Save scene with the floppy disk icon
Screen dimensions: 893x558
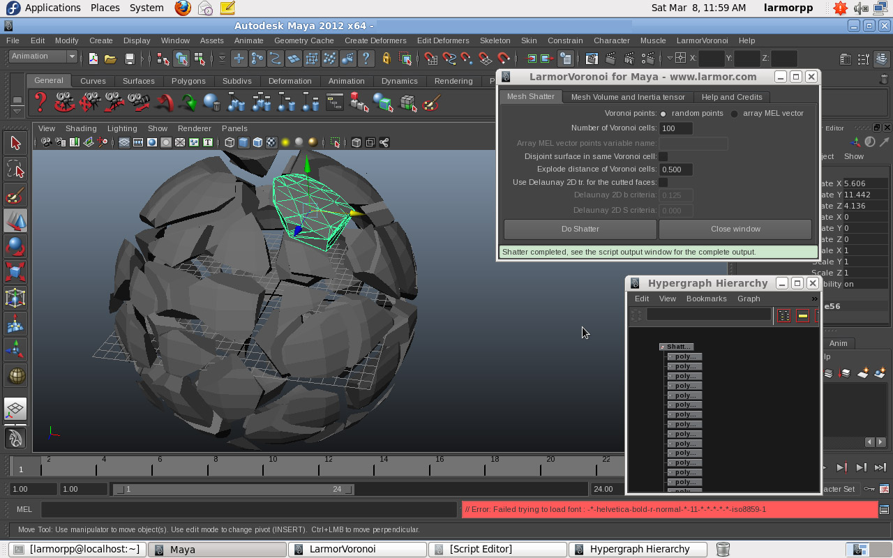129,59
